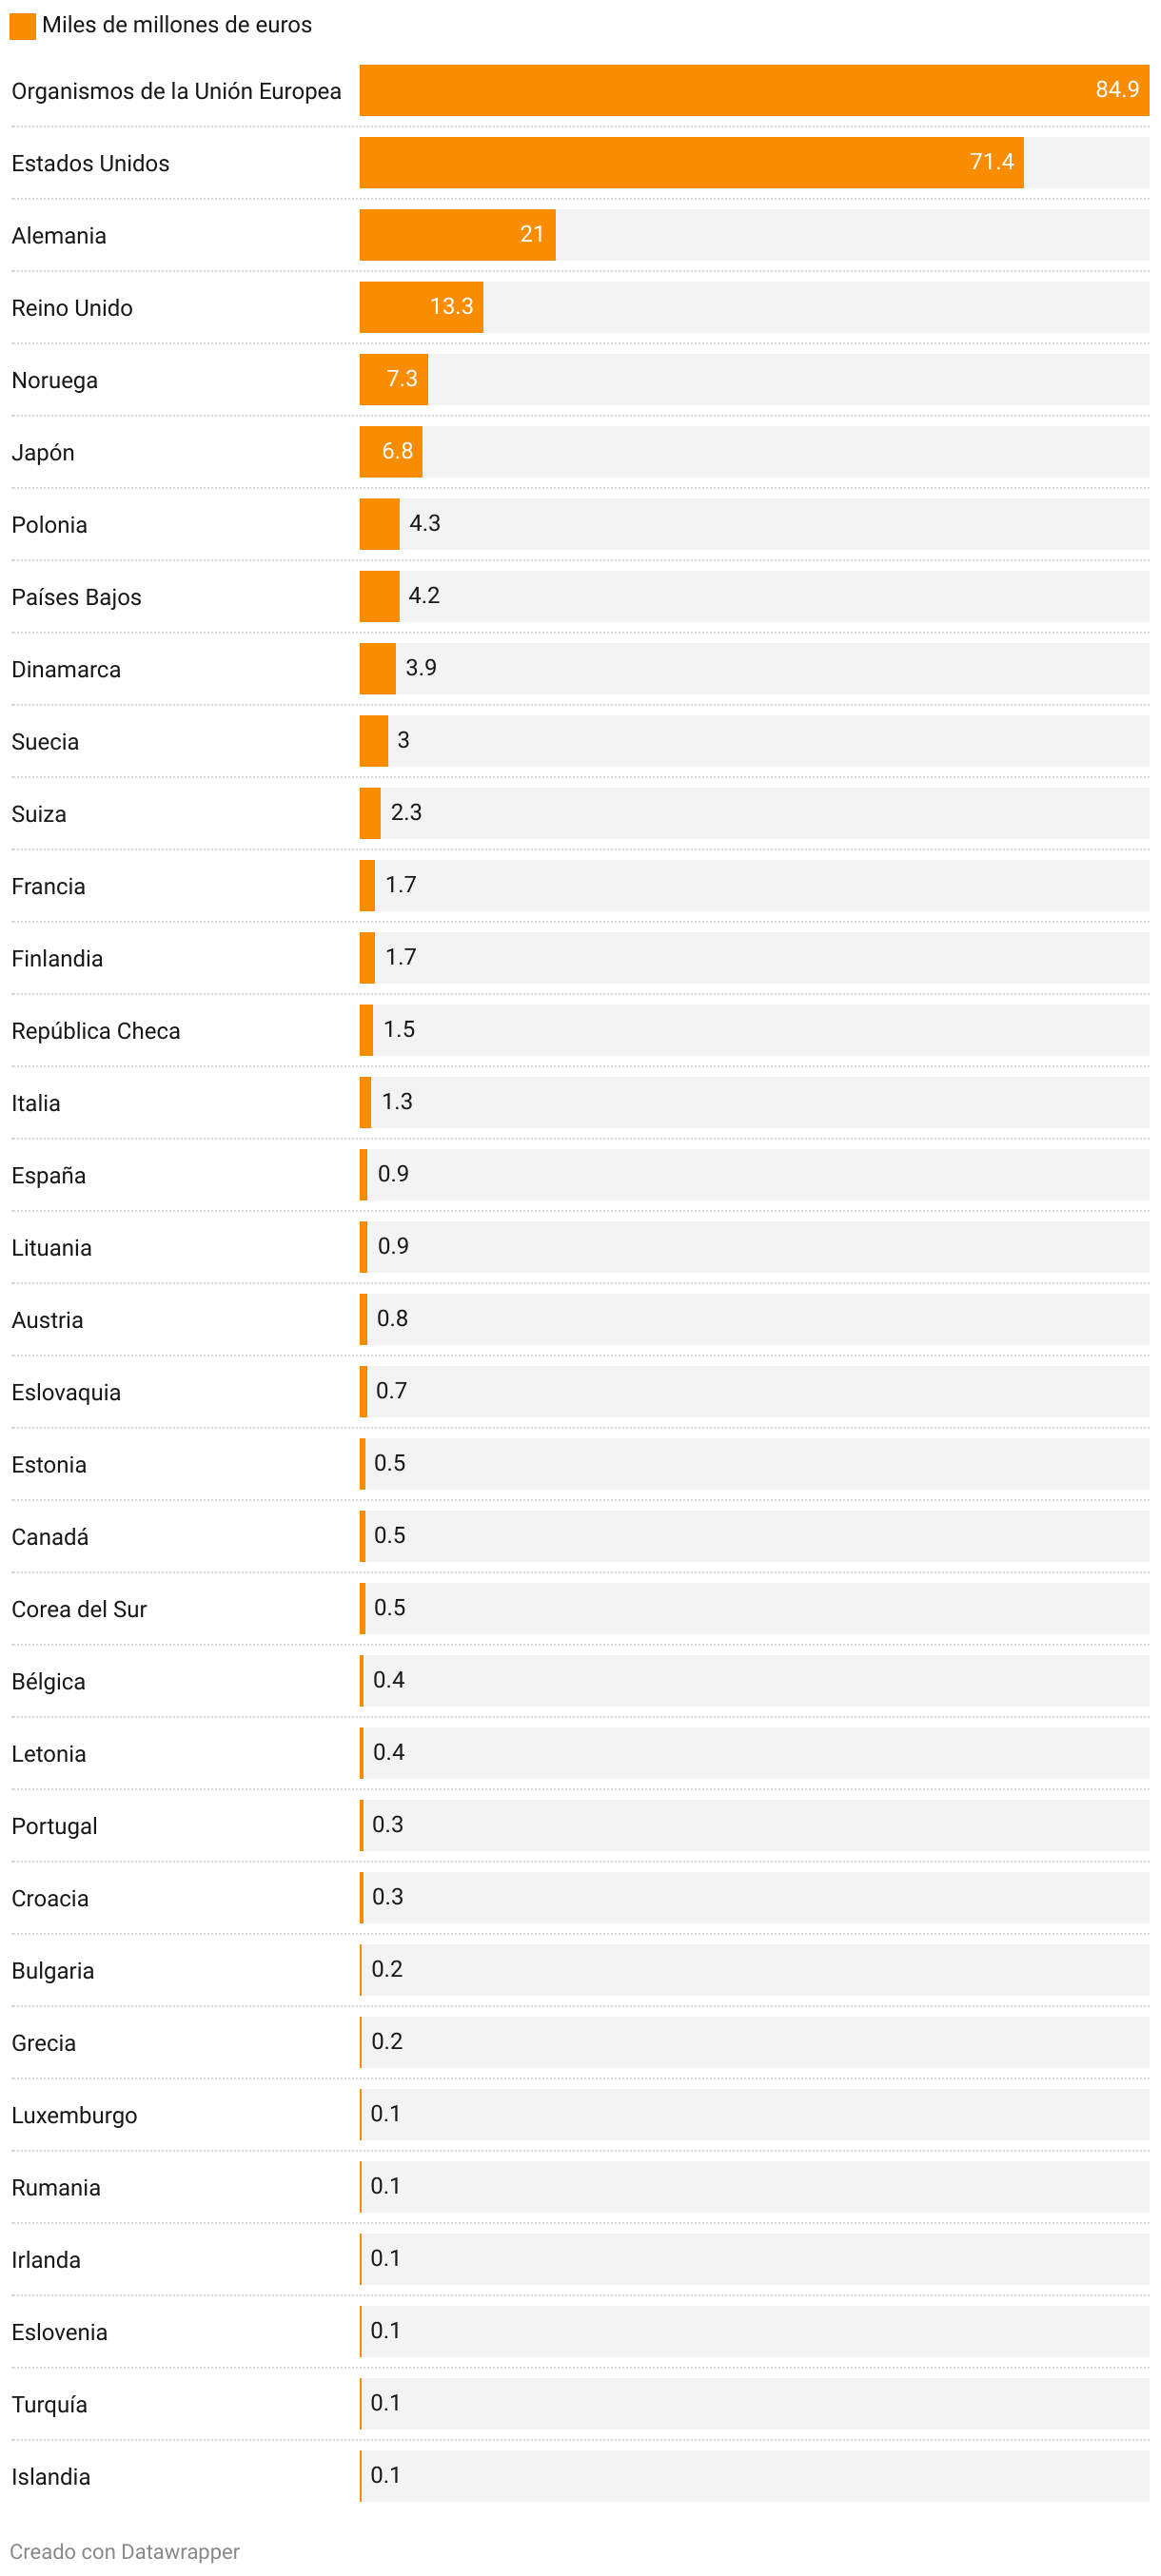1161x2576 pixels.
Task: Click the Suecia orange bar
Action: pyautogui.click(x=374, y=741)
